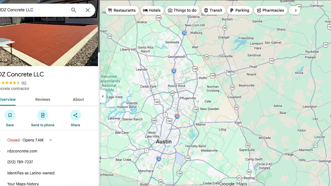Click the Beyersville label on map
Image resolution: width=331 pixels, height=186 pixels.
246,85
